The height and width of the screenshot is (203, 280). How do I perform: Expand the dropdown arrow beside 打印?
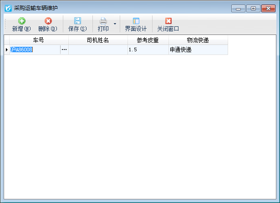click(115, 24)
